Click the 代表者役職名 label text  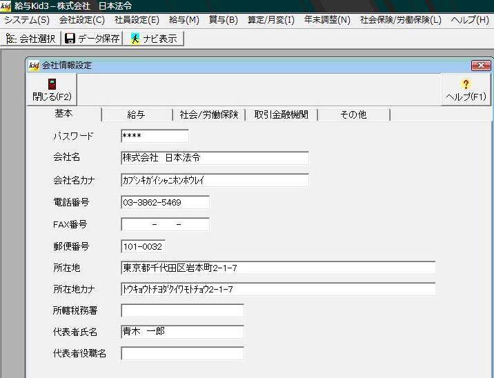point(80,353)
